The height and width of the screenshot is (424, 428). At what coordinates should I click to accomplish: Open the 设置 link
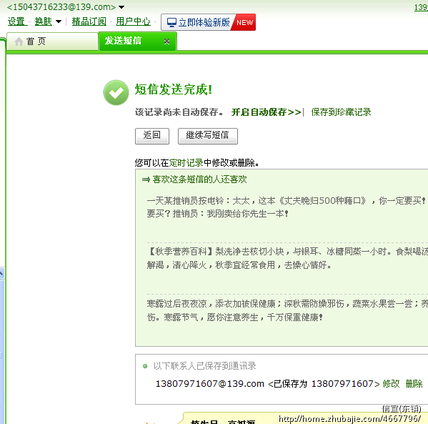tap(17, 21)
